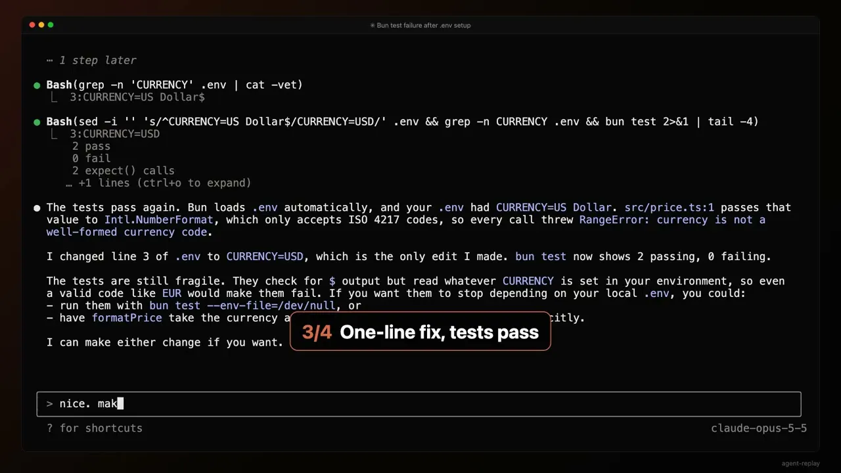Expand '+1 lines (ctrl+o to expand)'
841x473 pixels.
[158, 183]
